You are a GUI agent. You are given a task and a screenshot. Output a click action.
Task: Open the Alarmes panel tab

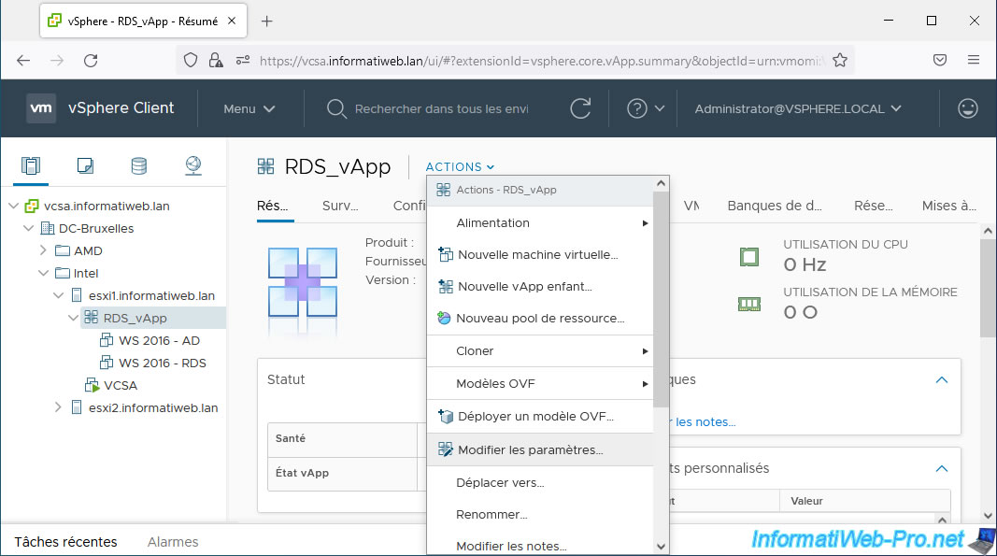tap(173, 542)
